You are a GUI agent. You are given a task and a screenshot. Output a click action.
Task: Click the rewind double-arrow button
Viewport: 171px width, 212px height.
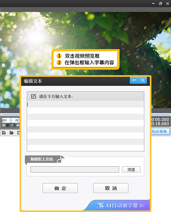click(x=3, y=125)
